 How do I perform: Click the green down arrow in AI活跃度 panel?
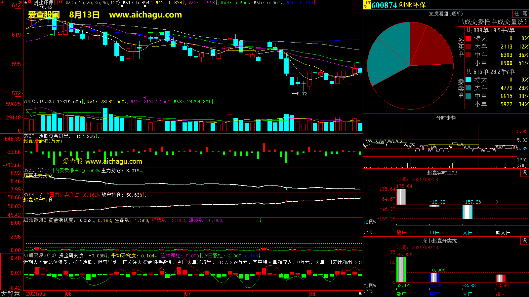tap(261, 220)
